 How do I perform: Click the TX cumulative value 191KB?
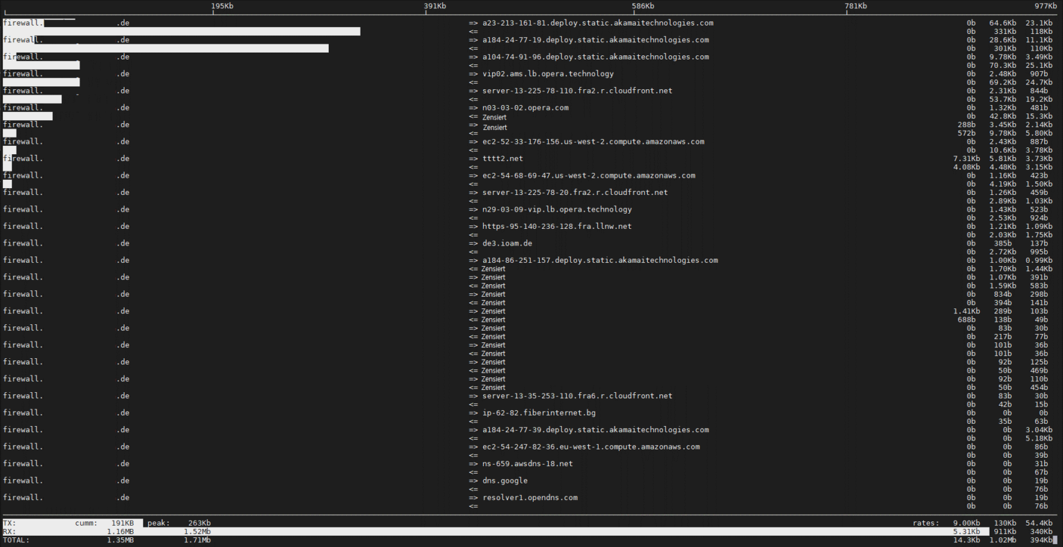[123, 523]
